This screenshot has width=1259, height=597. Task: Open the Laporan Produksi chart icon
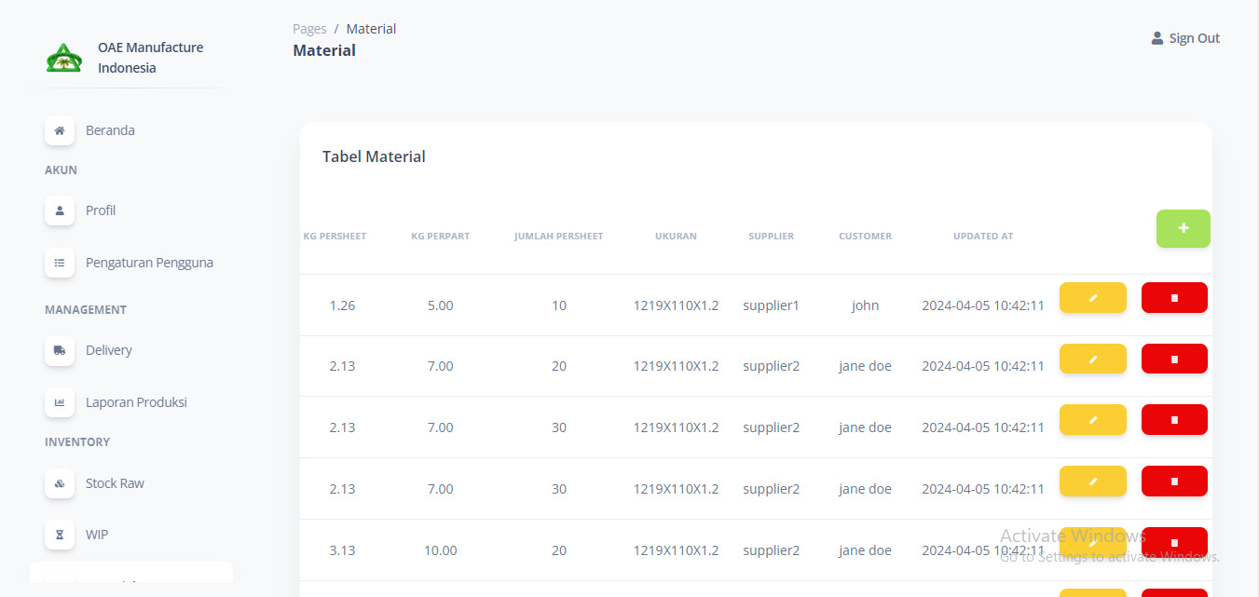coord(60,402)
